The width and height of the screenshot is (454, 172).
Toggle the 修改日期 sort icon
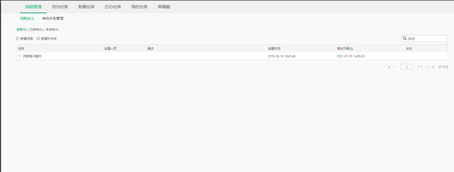[x=351, y=49]
